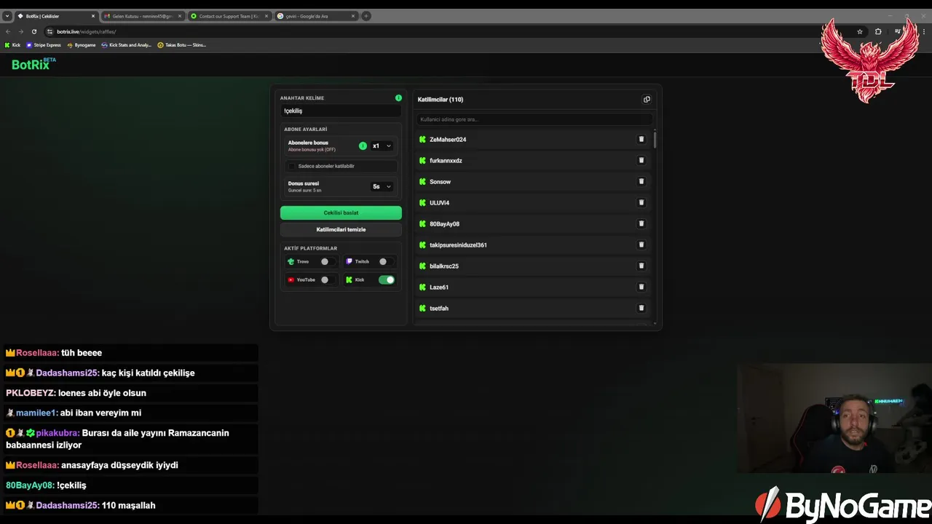
Task: Turn on the YouTube platform toggle
Action: click(x=328, y=279)
